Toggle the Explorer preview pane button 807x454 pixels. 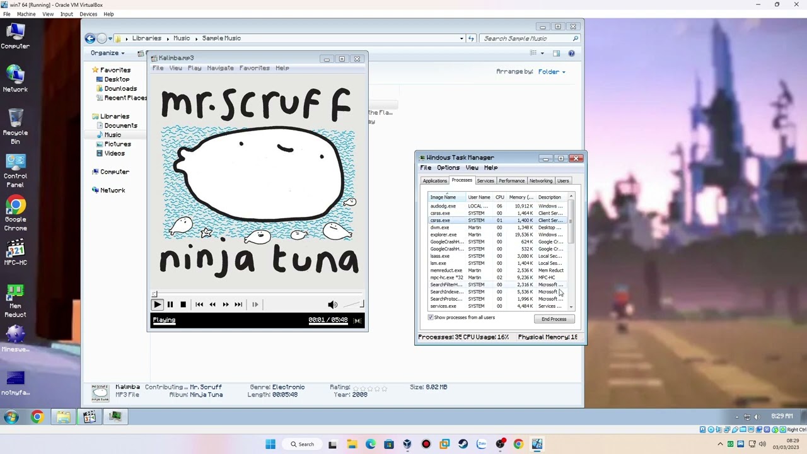pos(556,54)
